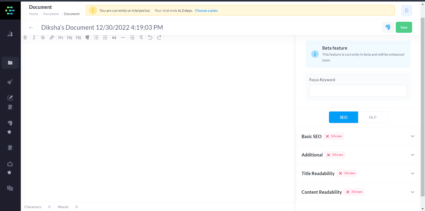Open the folder section in sidebar
The width and height of the screenshot is (425, 211).
[10, 63]
